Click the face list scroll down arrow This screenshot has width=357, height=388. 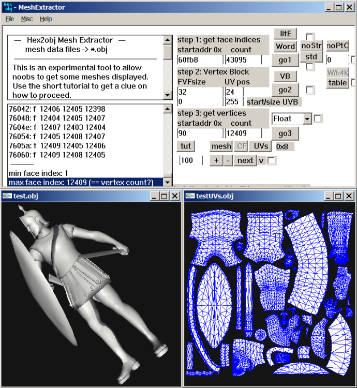pos(168,183)
